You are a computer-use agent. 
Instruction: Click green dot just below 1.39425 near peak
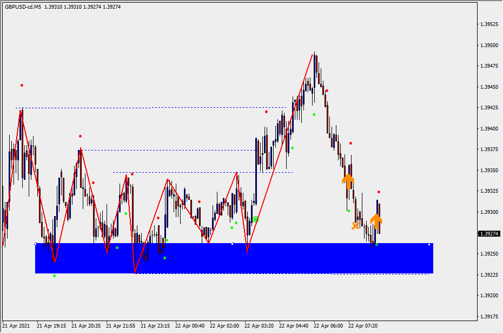[x=314, y=114]
